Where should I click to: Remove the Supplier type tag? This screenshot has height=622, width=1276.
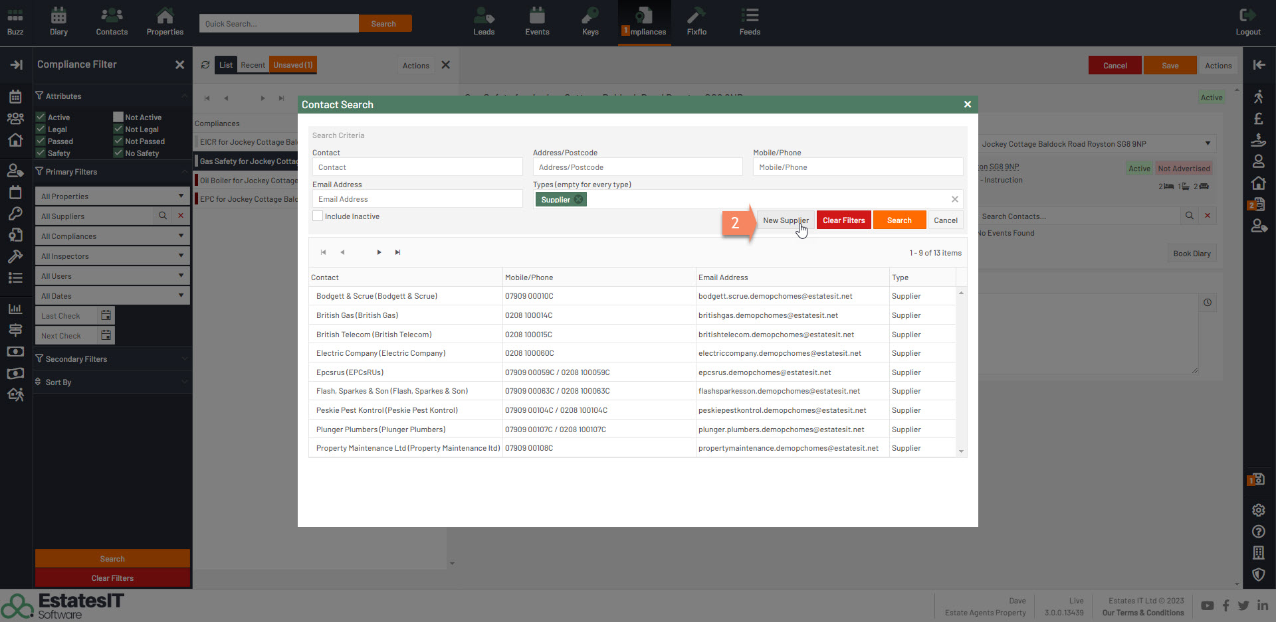[579, 199]
